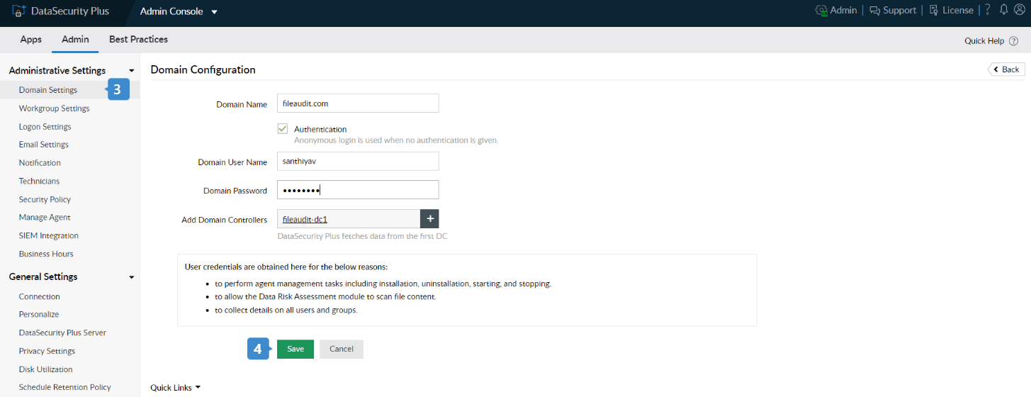1031x397 pixels.
Task: Go to Workgroup Settings
Action: tap(55, 108)
